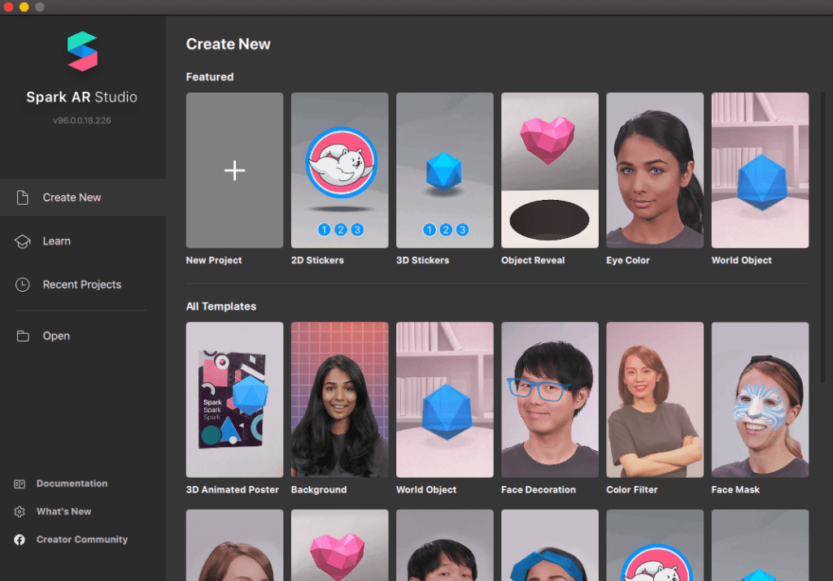
Task: Click the version number v96.0.0.18.226
Action: tap(82, 120)
